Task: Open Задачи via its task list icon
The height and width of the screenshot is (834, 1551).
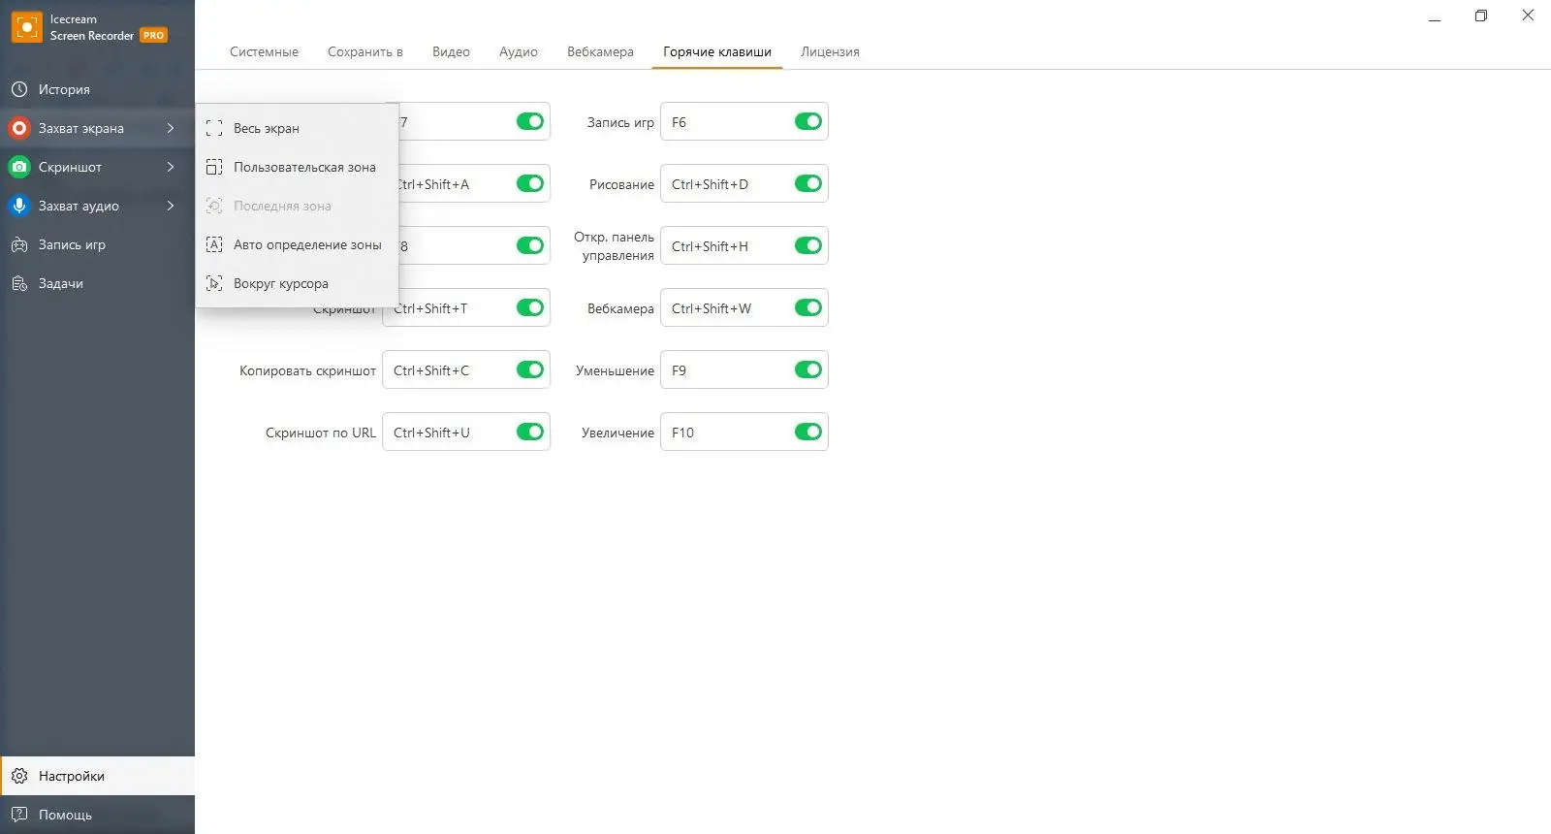Action: point(19,283)
